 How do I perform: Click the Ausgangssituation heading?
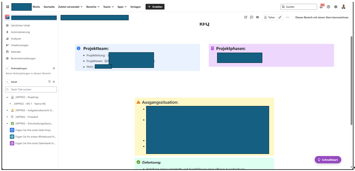(160, 102)
